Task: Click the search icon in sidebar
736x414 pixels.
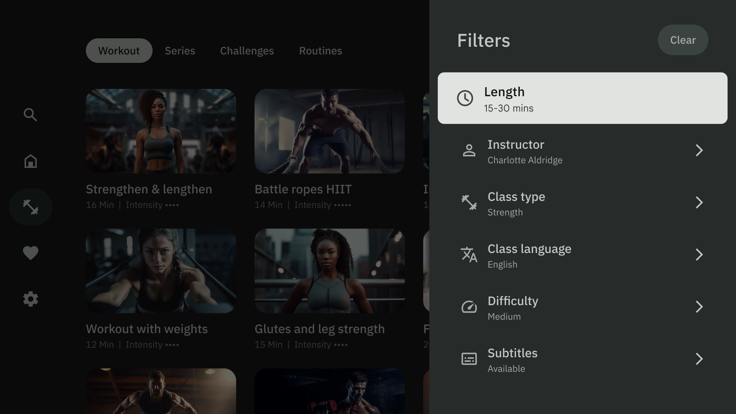Action: tap(30, 115)
